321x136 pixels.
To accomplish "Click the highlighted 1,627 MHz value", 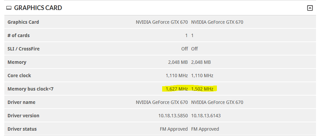I will pos(177,89).
